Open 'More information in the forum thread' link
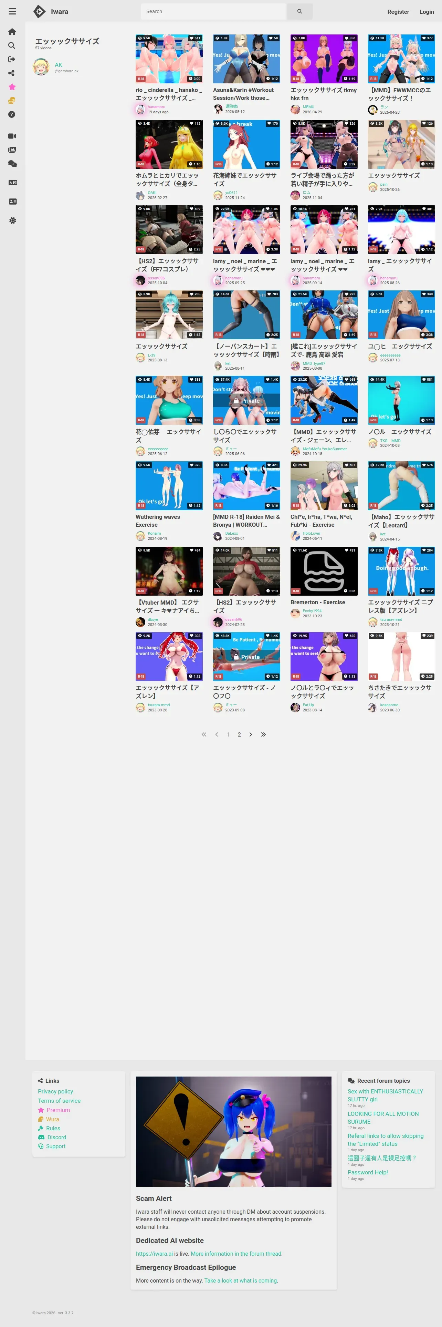The height and width of the screenshot is (1327, 442). tap(236, 1254)
